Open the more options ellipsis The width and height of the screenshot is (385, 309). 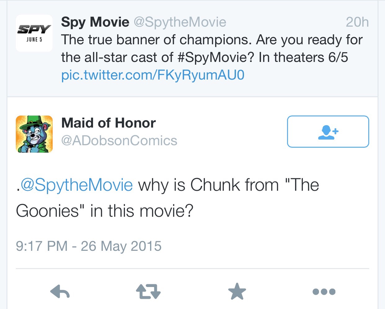324,292
